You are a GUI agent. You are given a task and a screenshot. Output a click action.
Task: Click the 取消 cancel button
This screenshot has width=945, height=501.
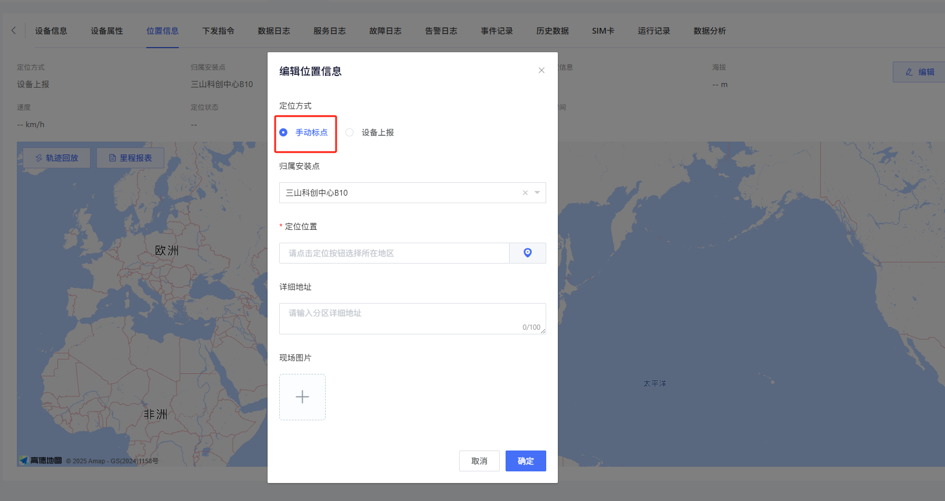tap(479, 461)
